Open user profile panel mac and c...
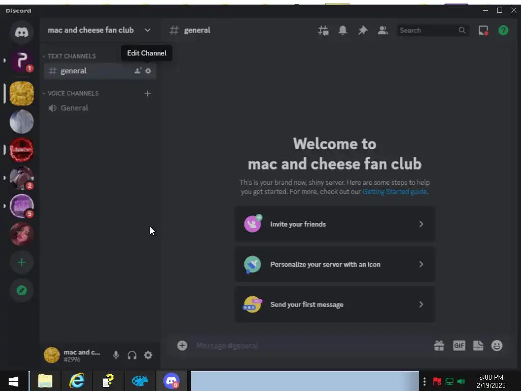The width and height of the screenshot is (521, 391). click(x=75, y=355)
